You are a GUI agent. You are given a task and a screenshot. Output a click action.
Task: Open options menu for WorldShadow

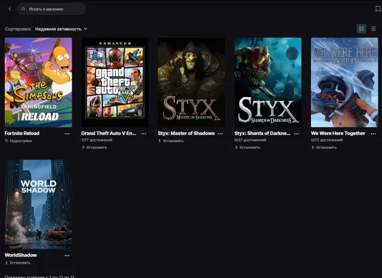(x=67, y=255)
